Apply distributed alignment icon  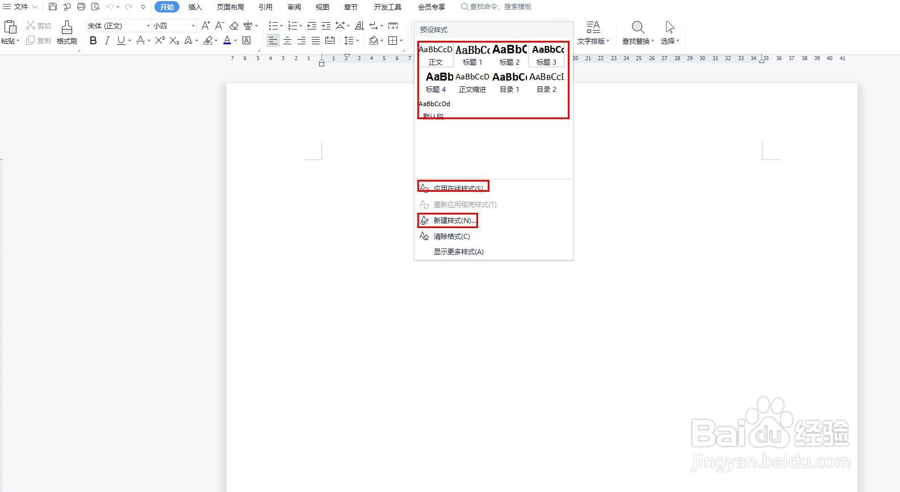coord(330,40)
